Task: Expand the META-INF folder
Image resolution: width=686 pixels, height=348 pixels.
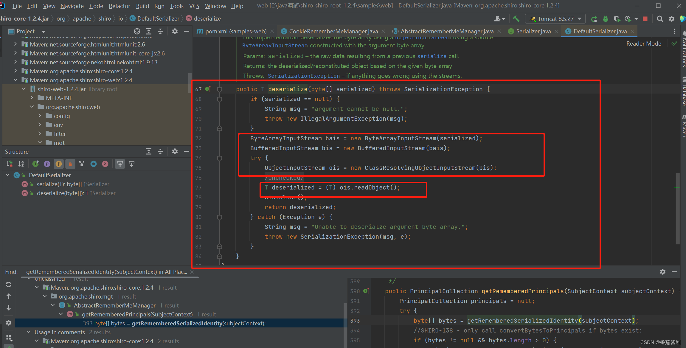Action: tap(32, 98)
